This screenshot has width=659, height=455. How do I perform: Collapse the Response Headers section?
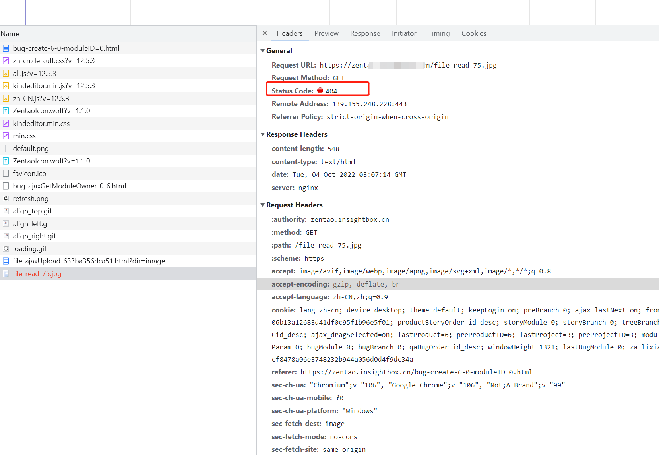pos(263,134)
